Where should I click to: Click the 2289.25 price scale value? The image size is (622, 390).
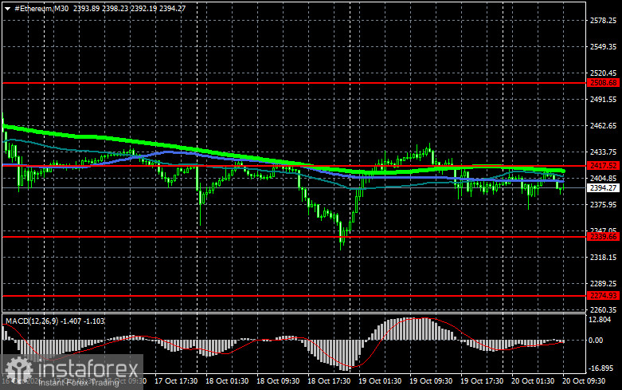(603, 284)
